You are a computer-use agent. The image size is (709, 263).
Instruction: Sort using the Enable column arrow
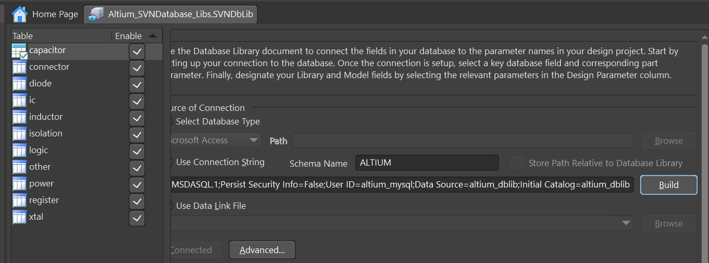[152, 36]
